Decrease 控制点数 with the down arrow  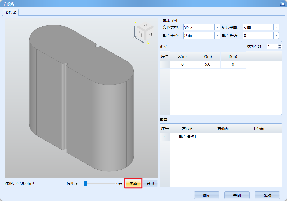point(279,48)
